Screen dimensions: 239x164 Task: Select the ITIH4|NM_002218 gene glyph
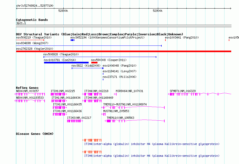click(92, 94)
